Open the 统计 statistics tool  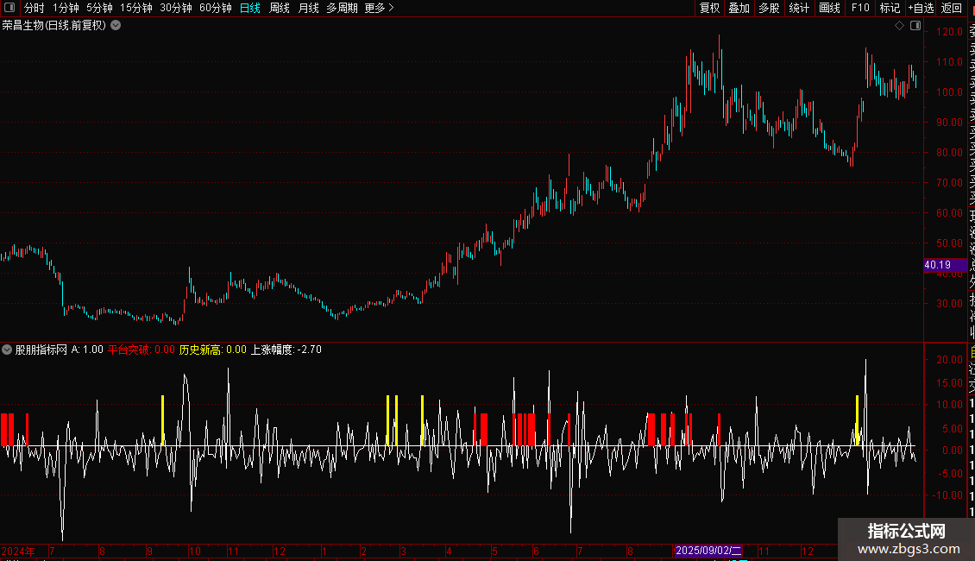(x=799, y=8)
